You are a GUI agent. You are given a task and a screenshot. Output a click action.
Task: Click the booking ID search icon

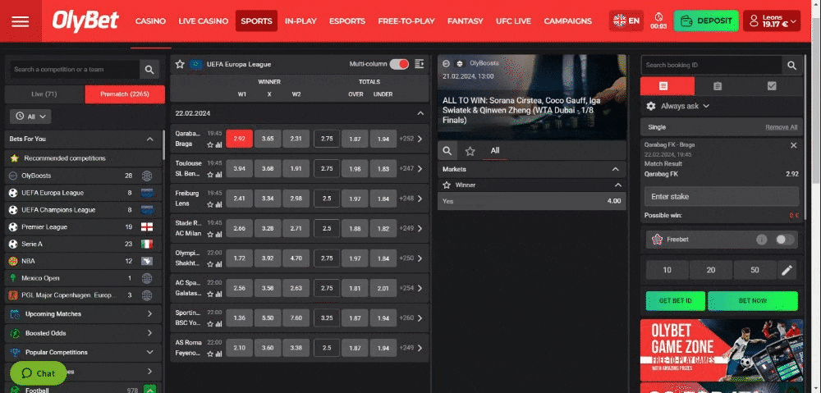click(x=791, y=65)
